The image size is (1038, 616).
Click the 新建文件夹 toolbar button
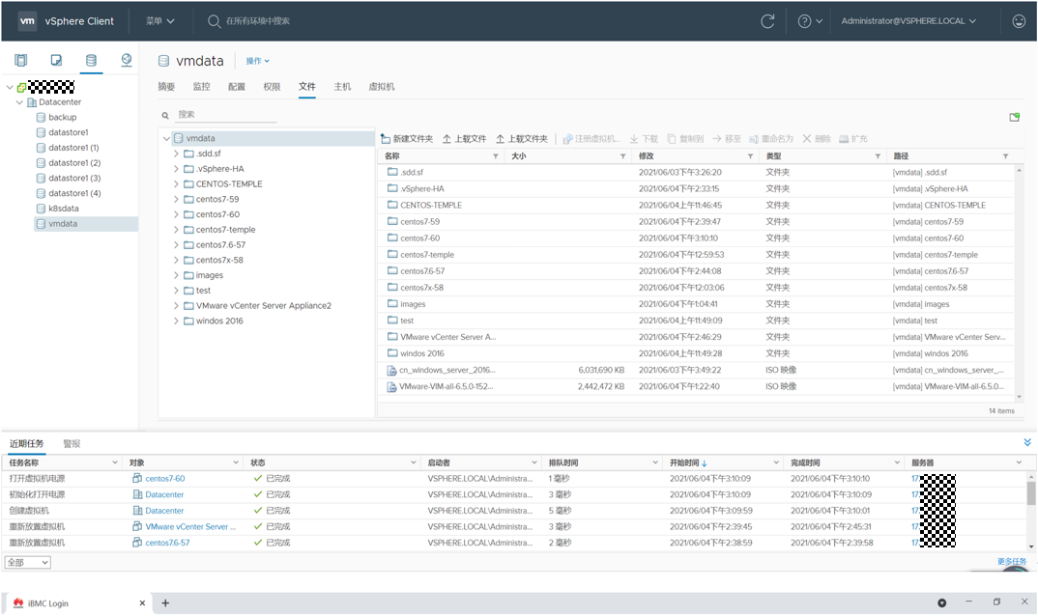(x=407, y=138)
